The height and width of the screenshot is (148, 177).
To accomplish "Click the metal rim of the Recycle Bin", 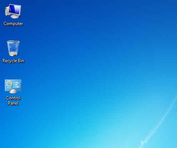I will pyautogui.click(x=13, y=42).
